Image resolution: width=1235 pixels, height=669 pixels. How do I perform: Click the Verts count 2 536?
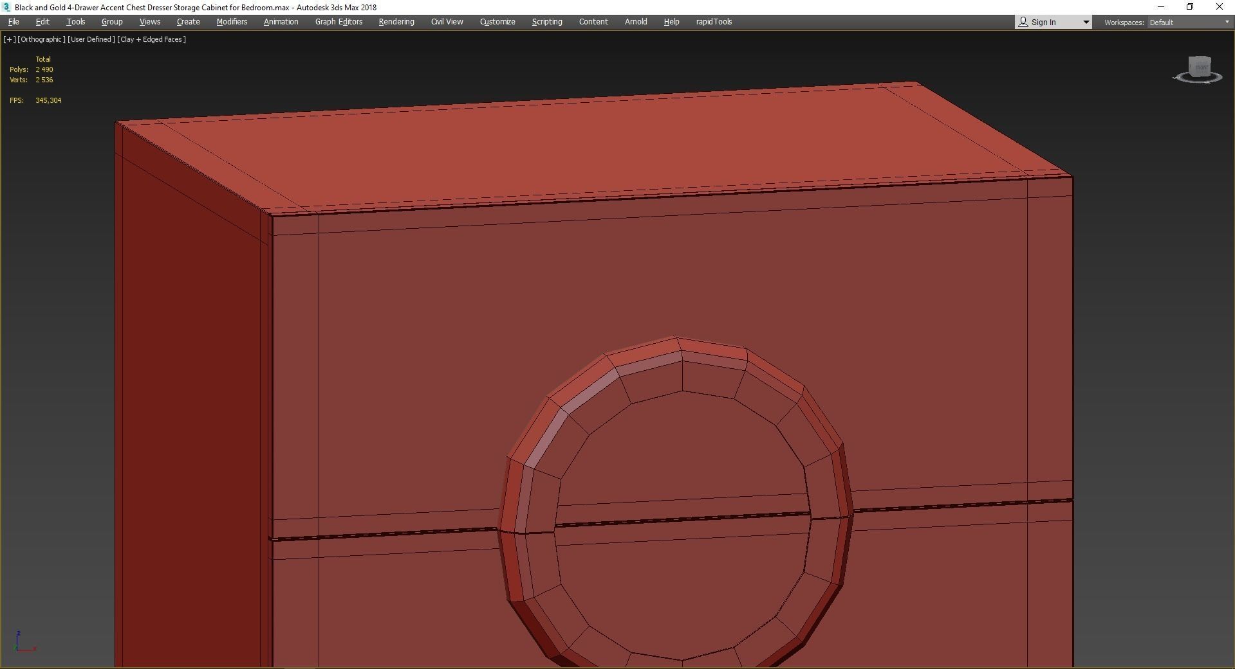(x=44, y=80)
